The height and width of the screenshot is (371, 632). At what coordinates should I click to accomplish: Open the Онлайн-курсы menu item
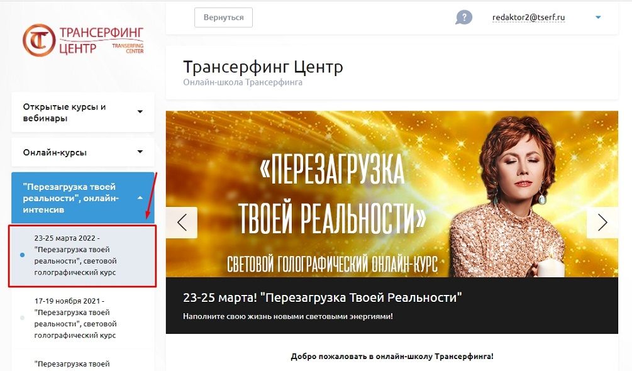pyautogui.click(x=82, y=152)
